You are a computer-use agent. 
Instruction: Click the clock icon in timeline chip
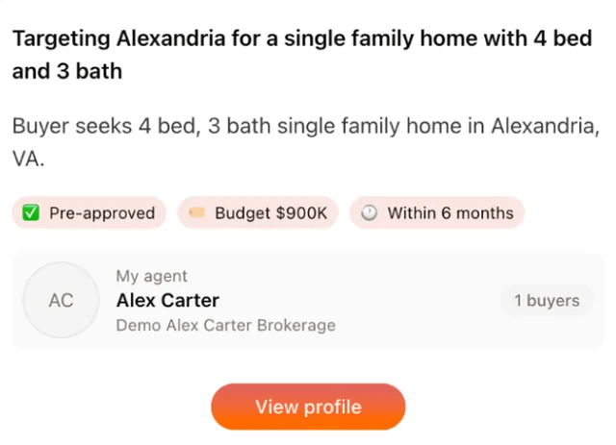point(370,213)
